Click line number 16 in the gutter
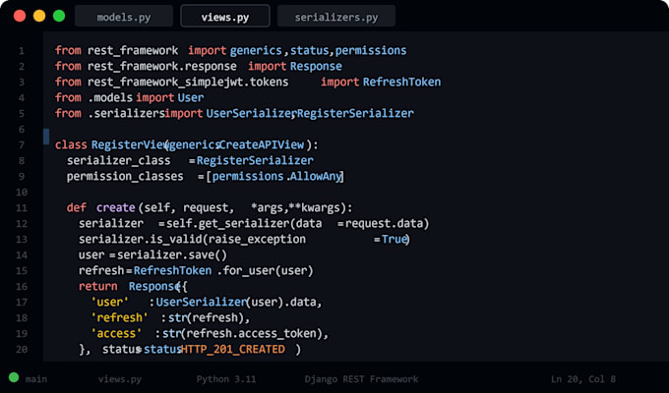669x393 pixels. click(22, 287)
